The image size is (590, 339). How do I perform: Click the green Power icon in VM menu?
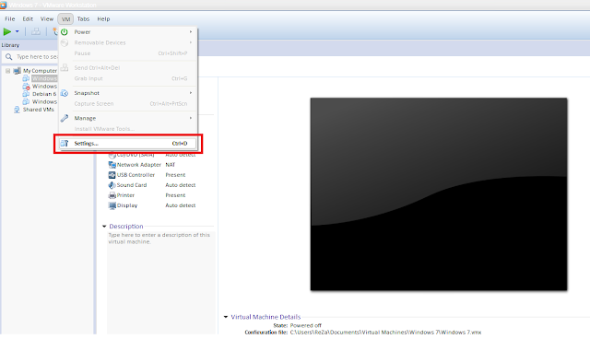click(x=65, y=32)
